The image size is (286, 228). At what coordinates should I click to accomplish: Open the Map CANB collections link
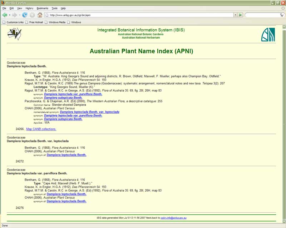[41, 129]
